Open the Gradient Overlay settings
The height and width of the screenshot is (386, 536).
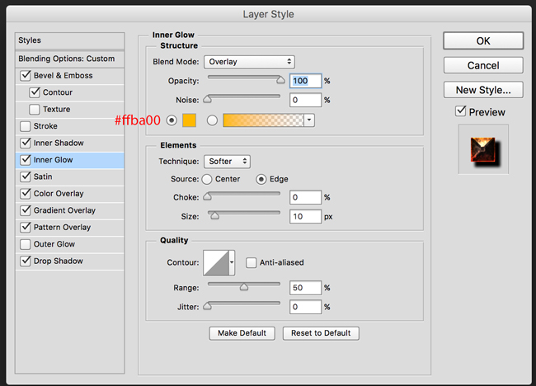[64, 210]
